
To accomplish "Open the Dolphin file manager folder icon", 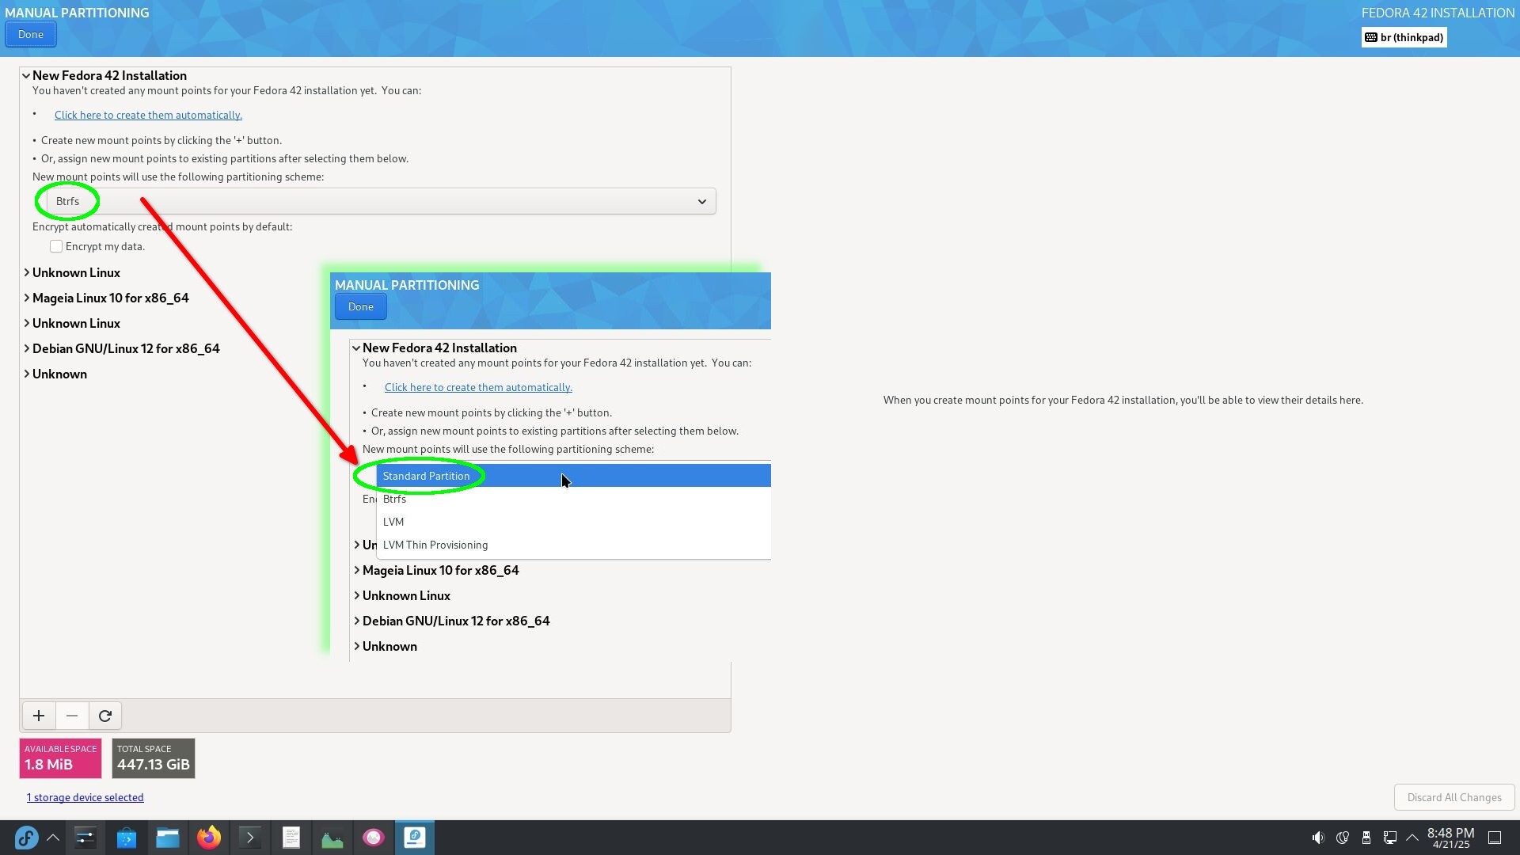I will [168, 838].
